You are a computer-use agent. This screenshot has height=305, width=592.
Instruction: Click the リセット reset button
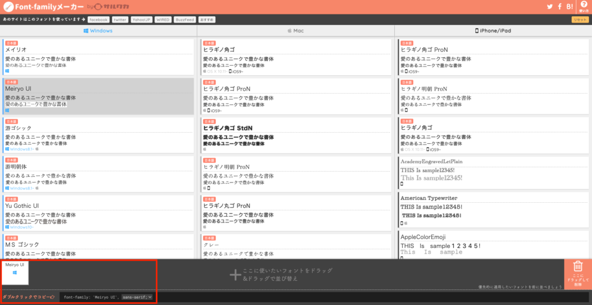(579, 20)
